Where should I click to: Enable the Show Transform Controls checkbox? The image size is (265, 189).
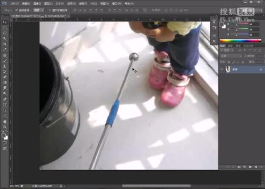click(x=50, y=10)
